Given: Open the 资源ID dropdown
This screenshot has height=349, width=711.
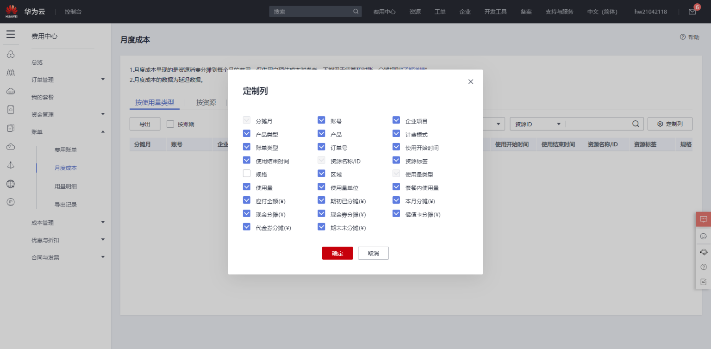Looking at the screenshot, I should coord(537,124).
